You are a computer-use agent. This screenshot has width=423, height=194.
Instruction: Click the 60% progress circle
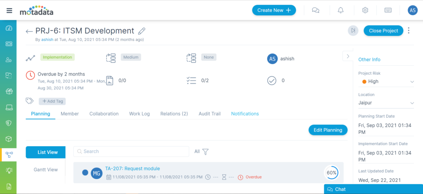(331, 173)
